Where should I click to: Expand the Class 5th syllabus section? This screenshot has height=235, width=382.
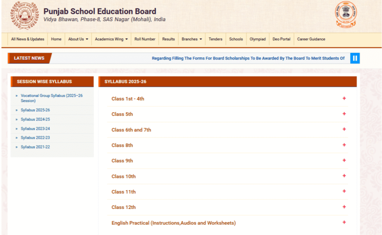pos(228,114)
